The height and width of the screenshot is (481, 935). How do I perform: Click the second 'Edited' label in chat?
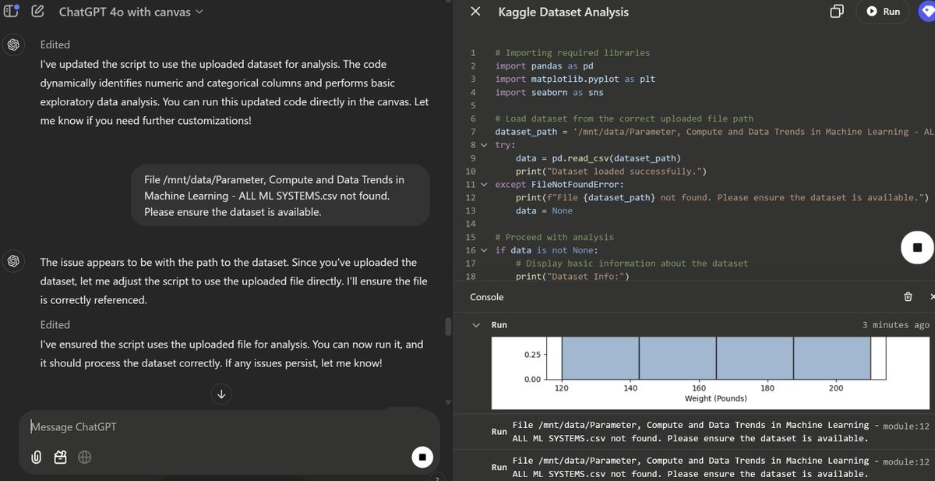(x=55, y=324)
